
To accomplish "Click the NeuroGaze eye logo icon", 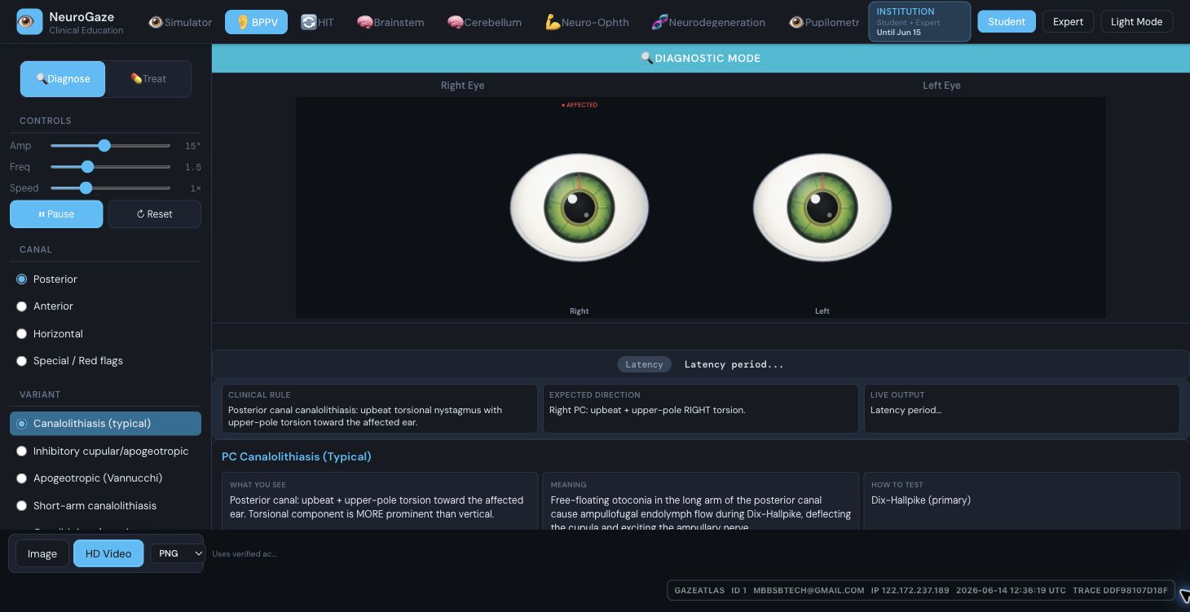I will [29, 22].
